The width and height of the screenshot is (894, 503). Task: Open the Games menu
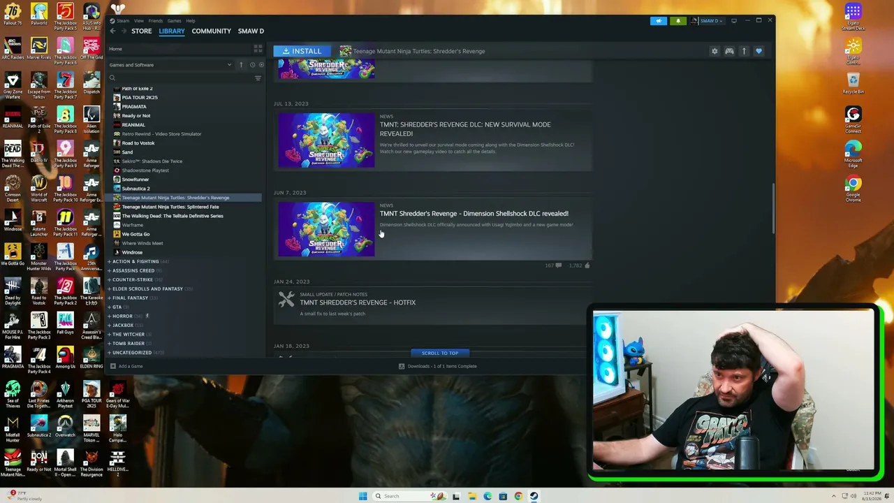point(175,20)
